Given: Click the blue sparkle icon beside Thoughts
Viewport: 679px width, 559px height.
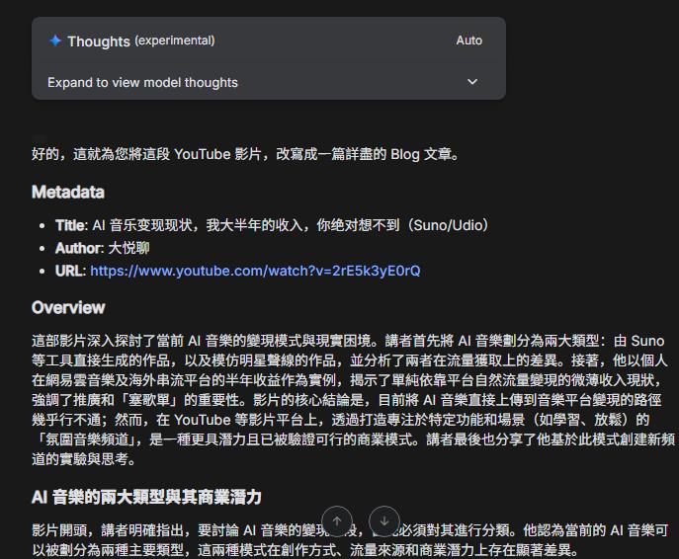Looking at the screenshot, I should [55, 40].
